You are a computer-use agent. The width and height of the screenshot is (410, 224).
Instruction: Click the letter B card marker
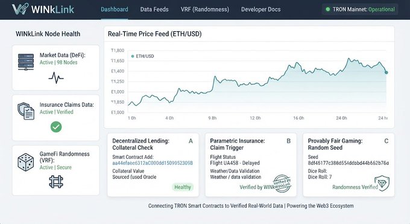pos(288,141)
